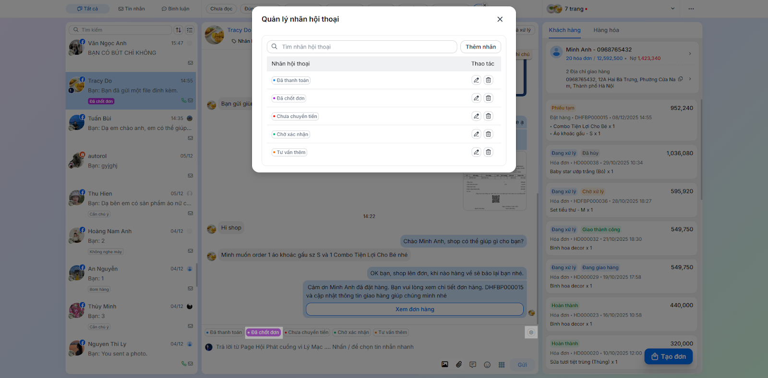
Task: Click the 'Tracy Do' name in chat header
Action: pos(239,30)
